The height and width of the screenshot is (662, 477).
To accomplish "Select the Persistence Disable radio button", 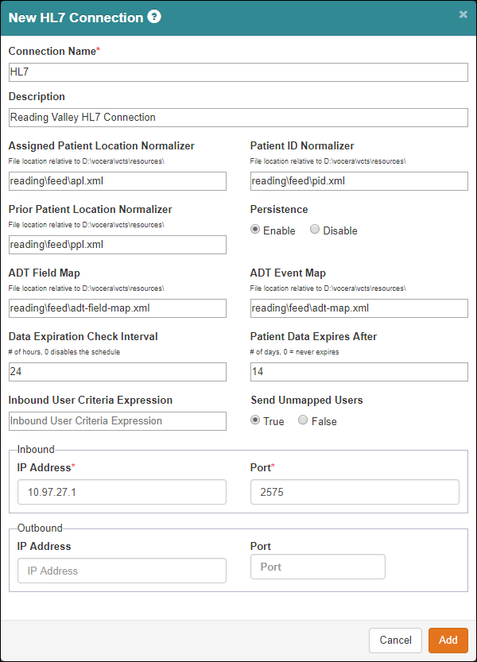I will click(315, 229).
